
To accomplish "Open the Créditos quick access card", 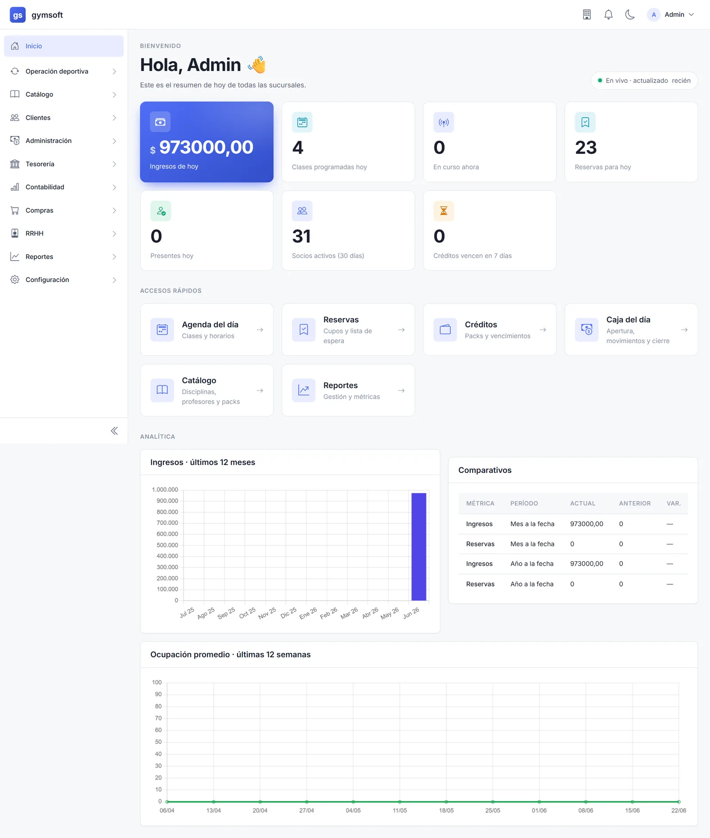I will click(x=490, y=330).
